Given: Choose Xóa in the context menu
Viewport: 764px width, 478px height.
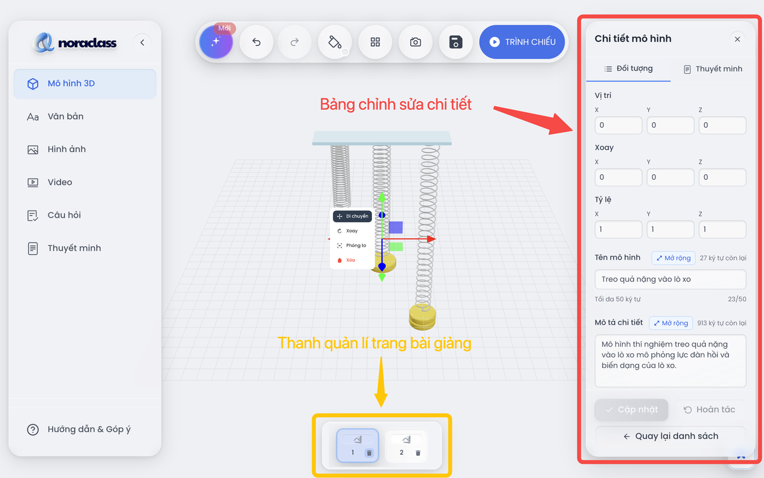Looking at the screenshot, I should coord(352,260).
